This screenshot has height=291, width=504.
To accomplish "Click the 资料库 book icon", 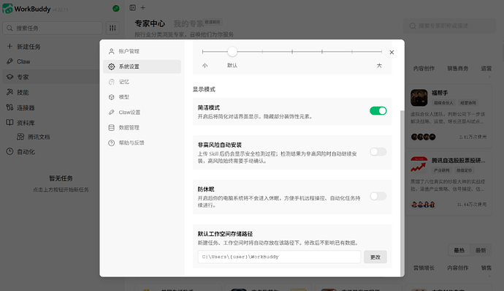I will click(9, 122).
